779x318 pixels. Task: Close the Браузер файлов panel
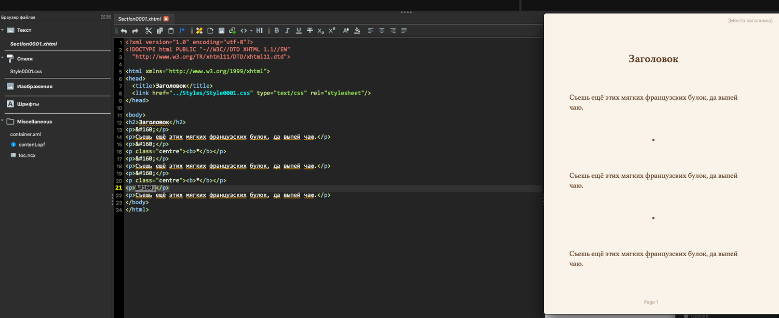coord(109,17)
